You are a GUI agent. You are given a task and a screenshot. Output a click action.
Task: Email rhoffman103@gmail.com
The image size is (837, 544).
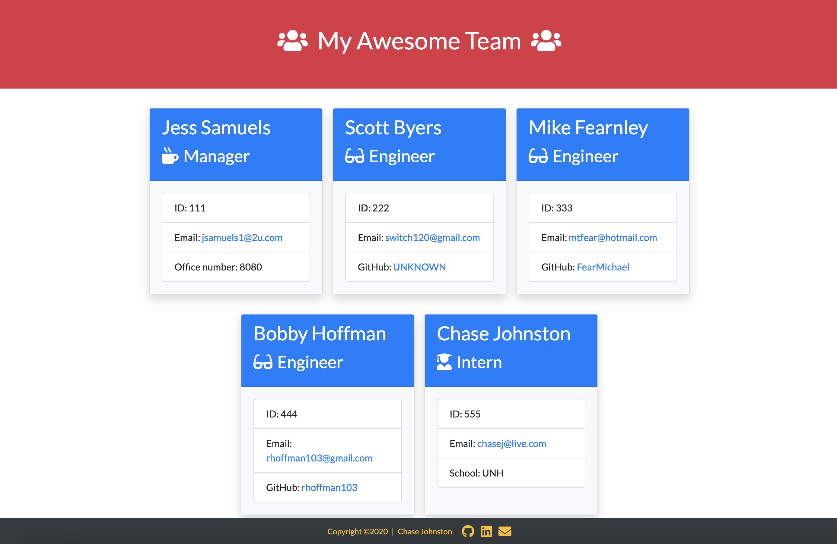point(319,458)
